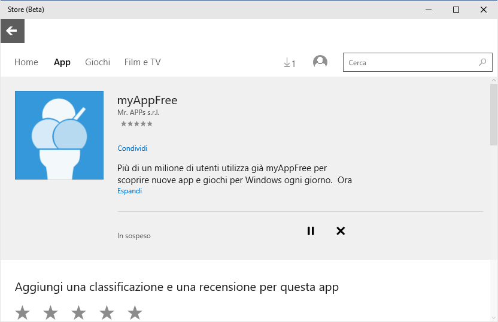This screenshot has height=322, width=498.
Task: Click the myAppFree ice cream thumbnail
Action: pyautogui.click(x=59, y=135)
